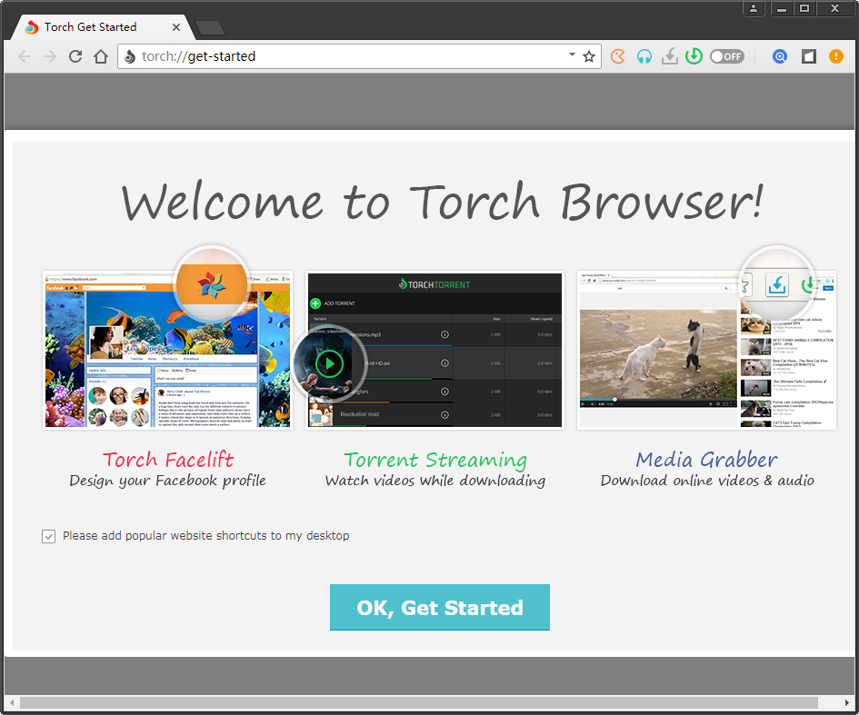The width and height of the screenshot is (859, 715).
Task: Go to the home page
Action: [x=101, y=56]
